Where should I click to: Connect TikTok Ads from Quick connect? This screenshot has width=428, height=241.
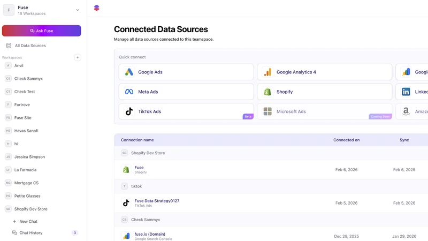[186, 111]
